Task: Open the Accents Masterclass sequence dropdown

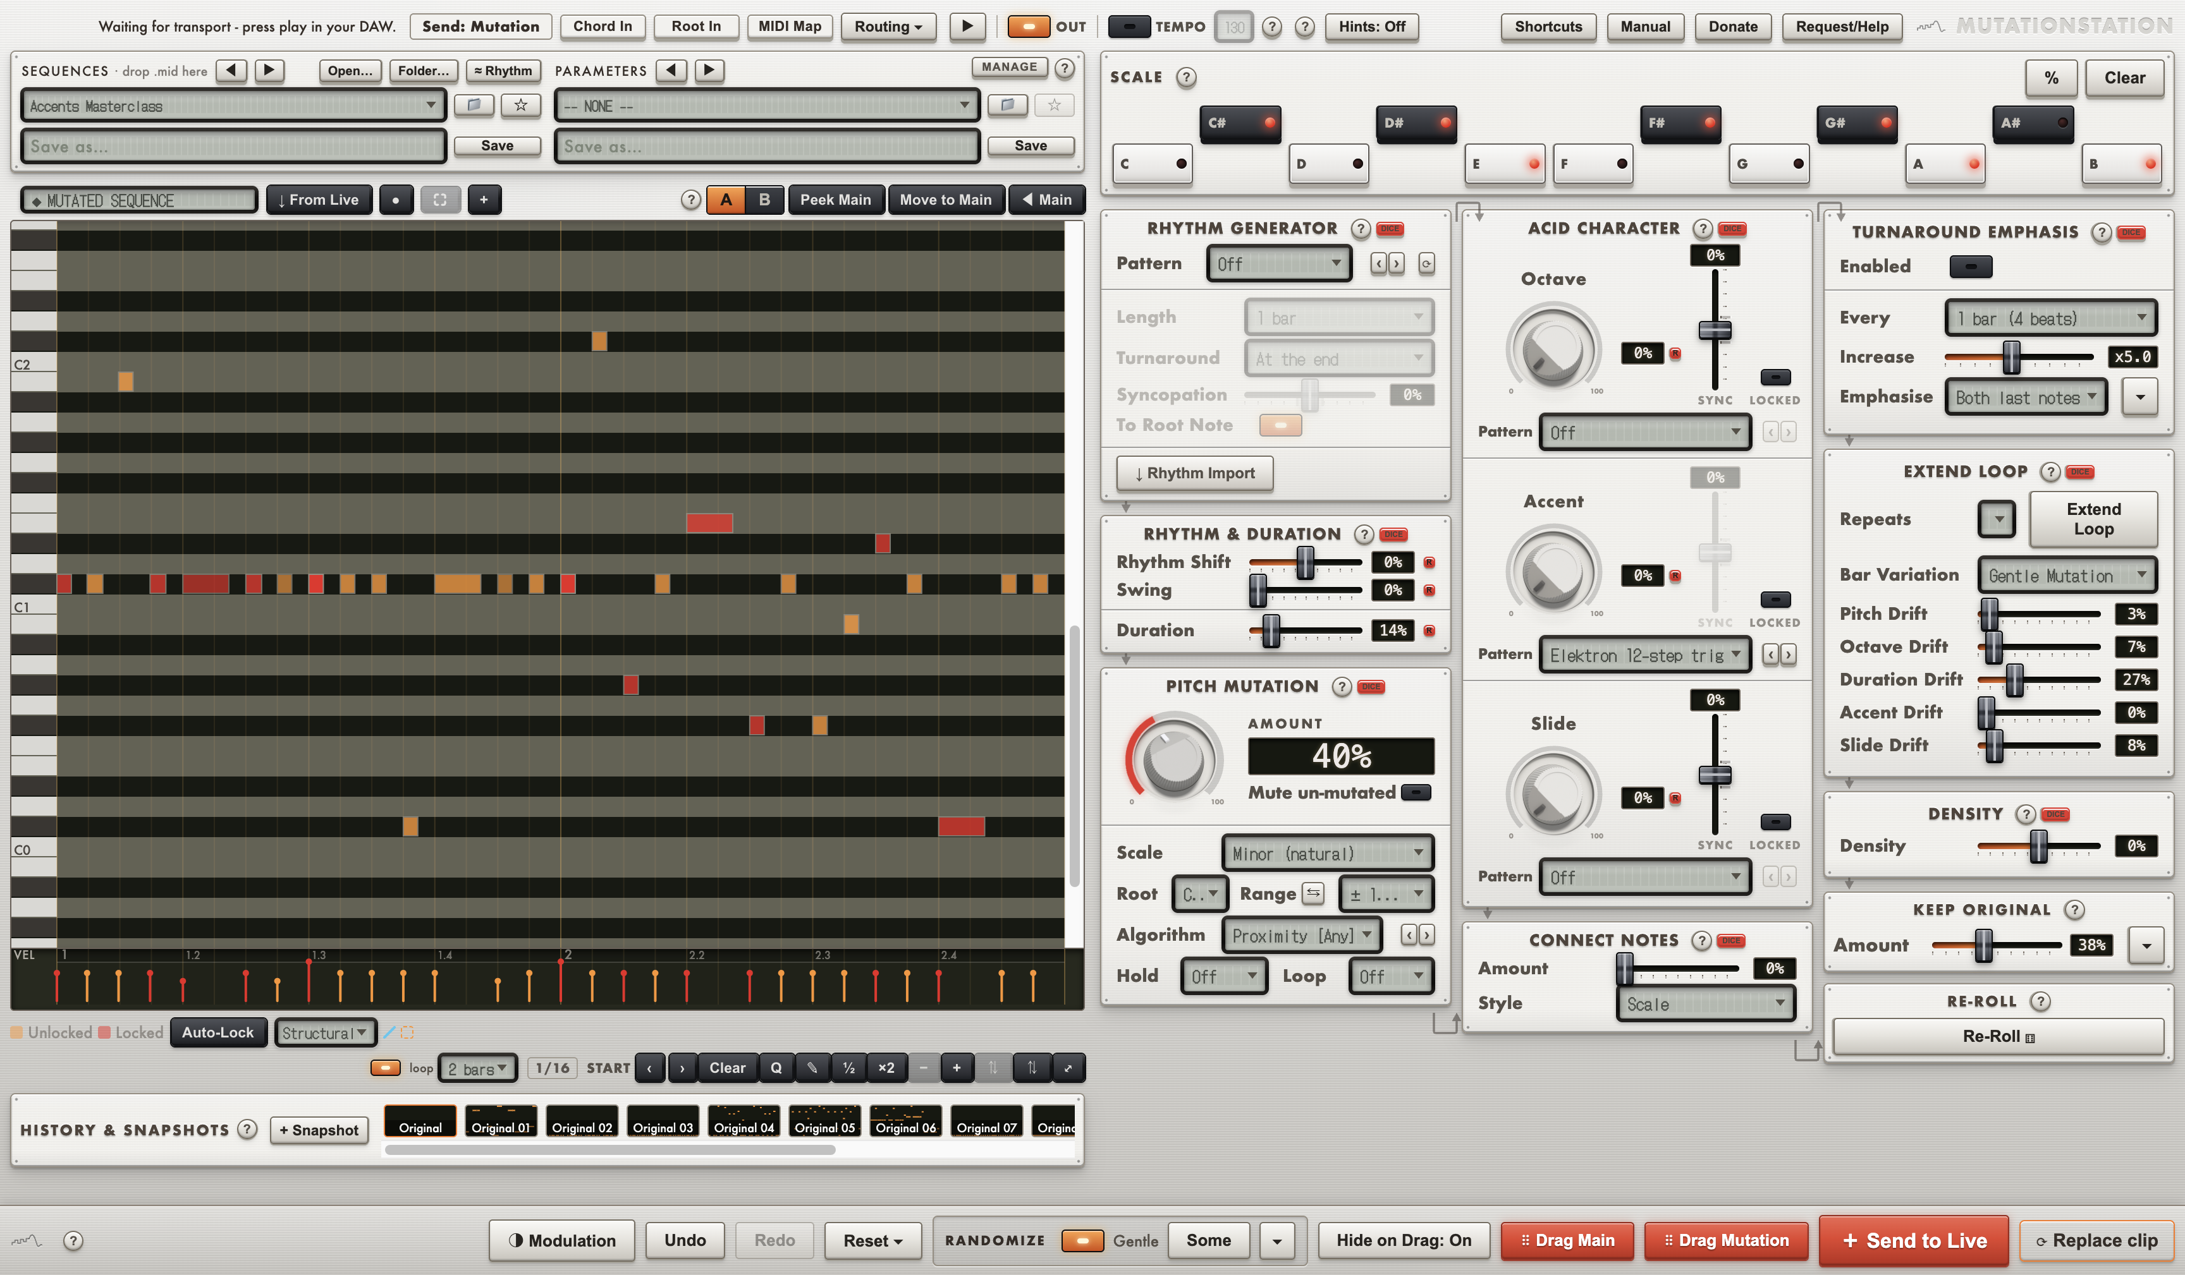Action: pos(233,106)
